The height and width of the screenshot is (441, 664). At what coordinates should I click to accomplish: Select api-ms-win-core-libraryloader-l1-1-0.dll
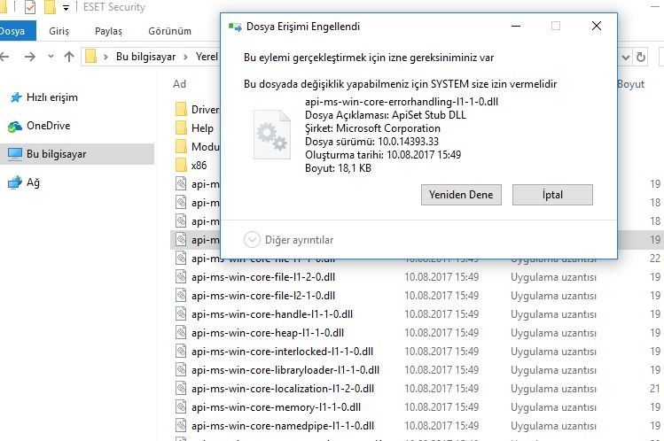[285, 370]
